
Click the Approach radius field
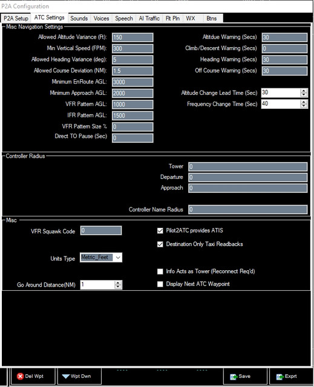coord(248,188)
